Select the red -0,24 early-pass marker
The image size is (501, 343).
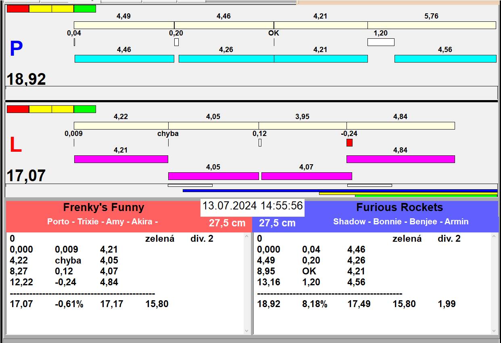click(x=349, y=142)
